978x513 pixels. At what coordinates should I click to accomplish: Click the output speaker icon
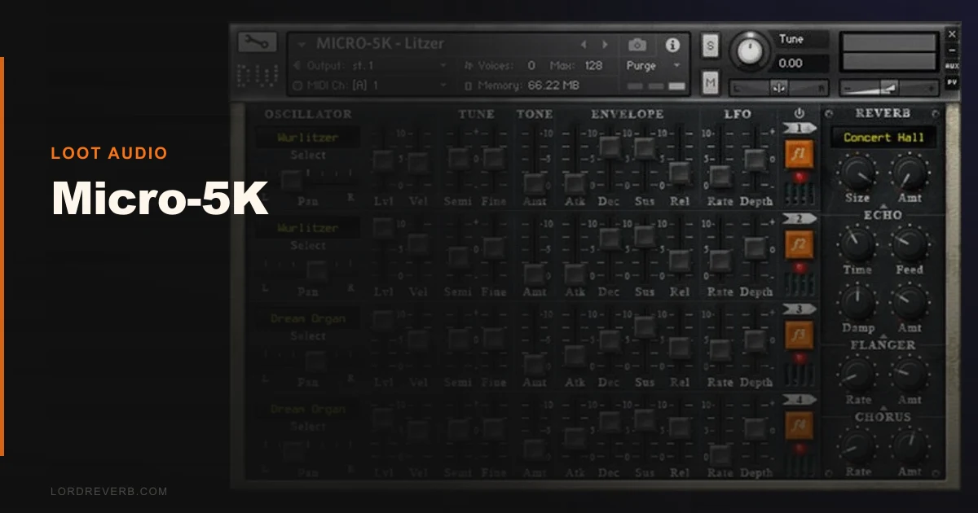(297, 65)
